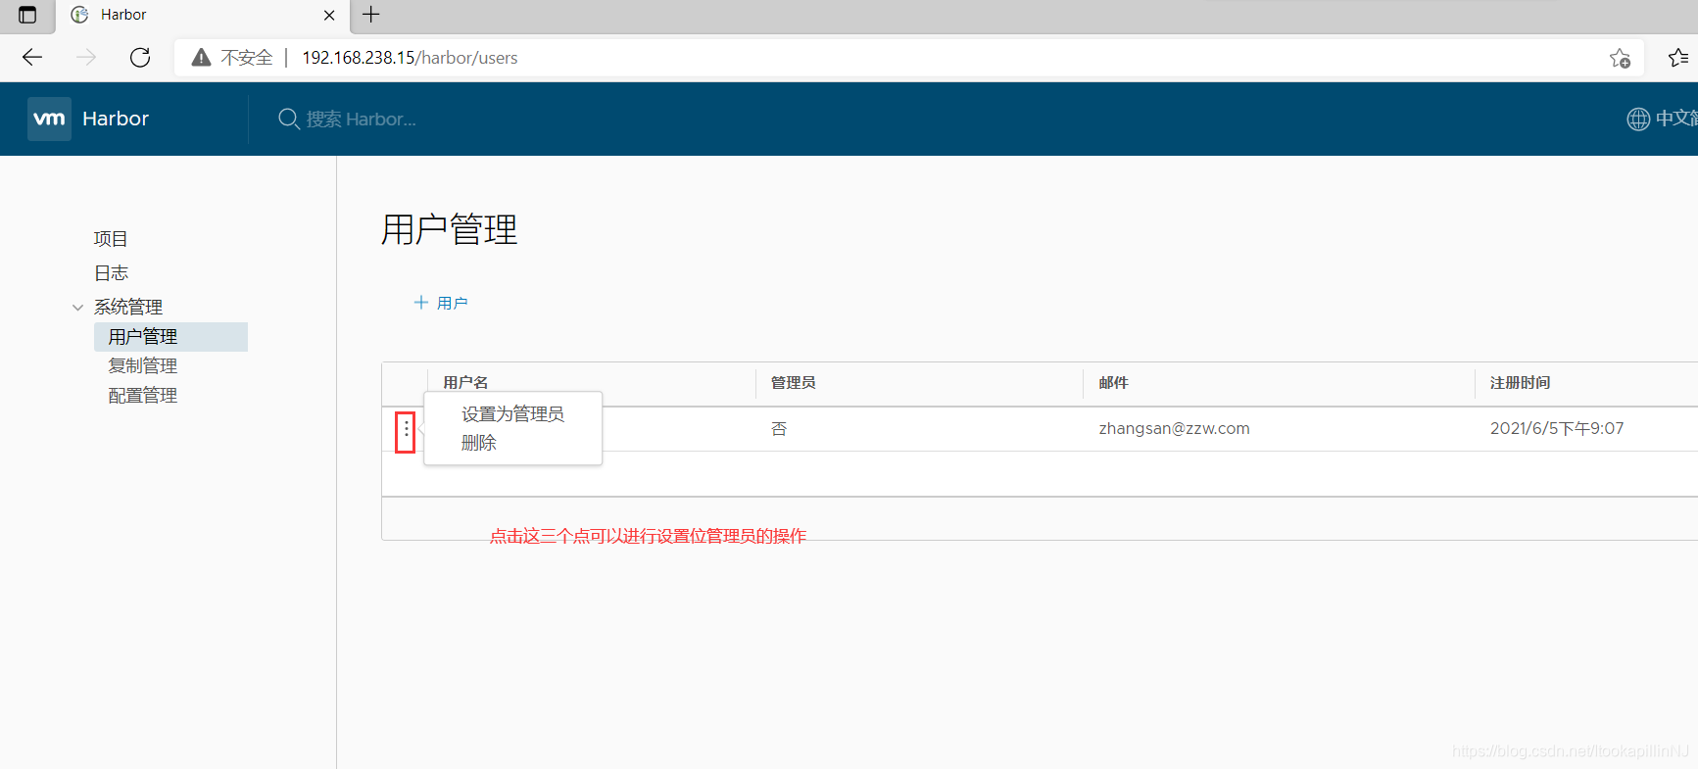Choose 删除 from the popup menu
The image size is (1698, 769).
479,443
